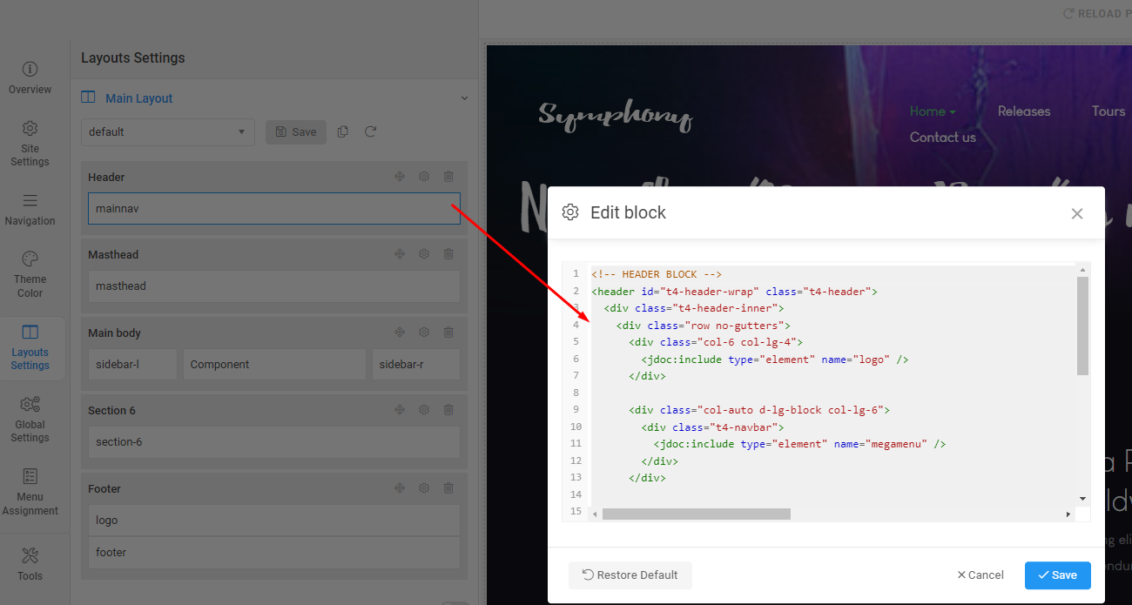
Task: Select the mainnav block in Header
Action: pyautogui.click(x=273, y=209)
